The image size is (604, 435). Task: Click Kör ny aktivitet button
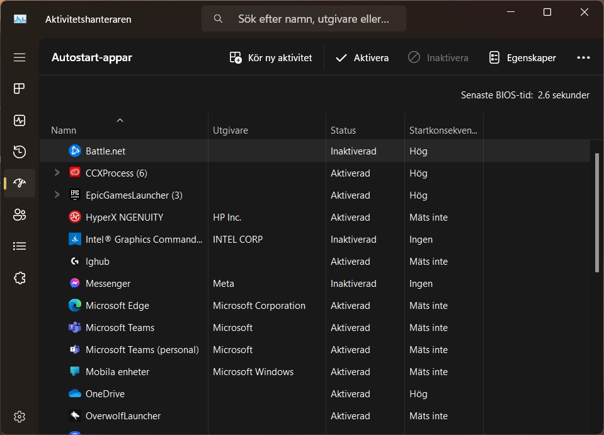(x=271, y=58)
